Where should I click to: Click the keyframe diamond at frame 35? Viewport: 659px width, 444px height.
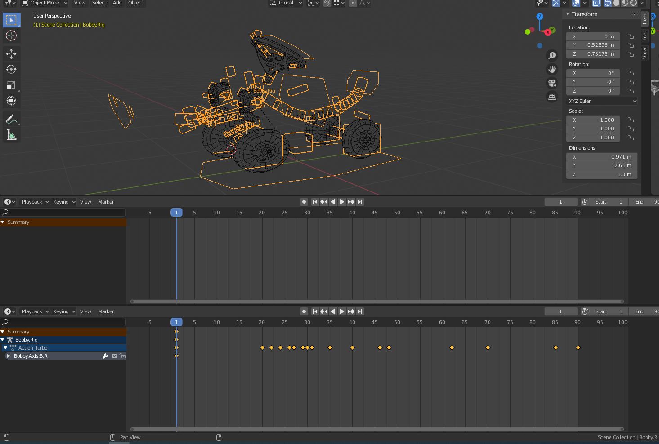pos(330,347)
